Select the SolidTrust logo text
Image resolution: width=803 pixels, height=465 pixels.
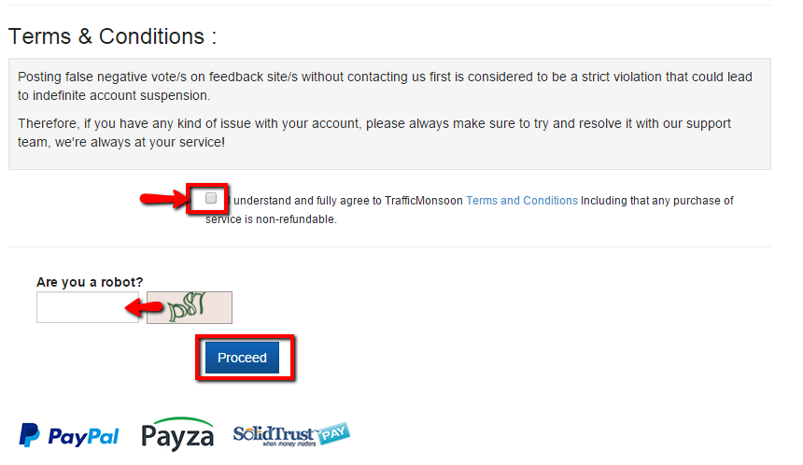click(275, 435)
